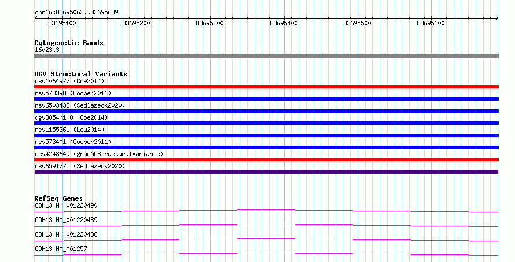Click the 83695100 ruler position label
The height and width of the screenshot is (262, 515).
click(62, 23)
